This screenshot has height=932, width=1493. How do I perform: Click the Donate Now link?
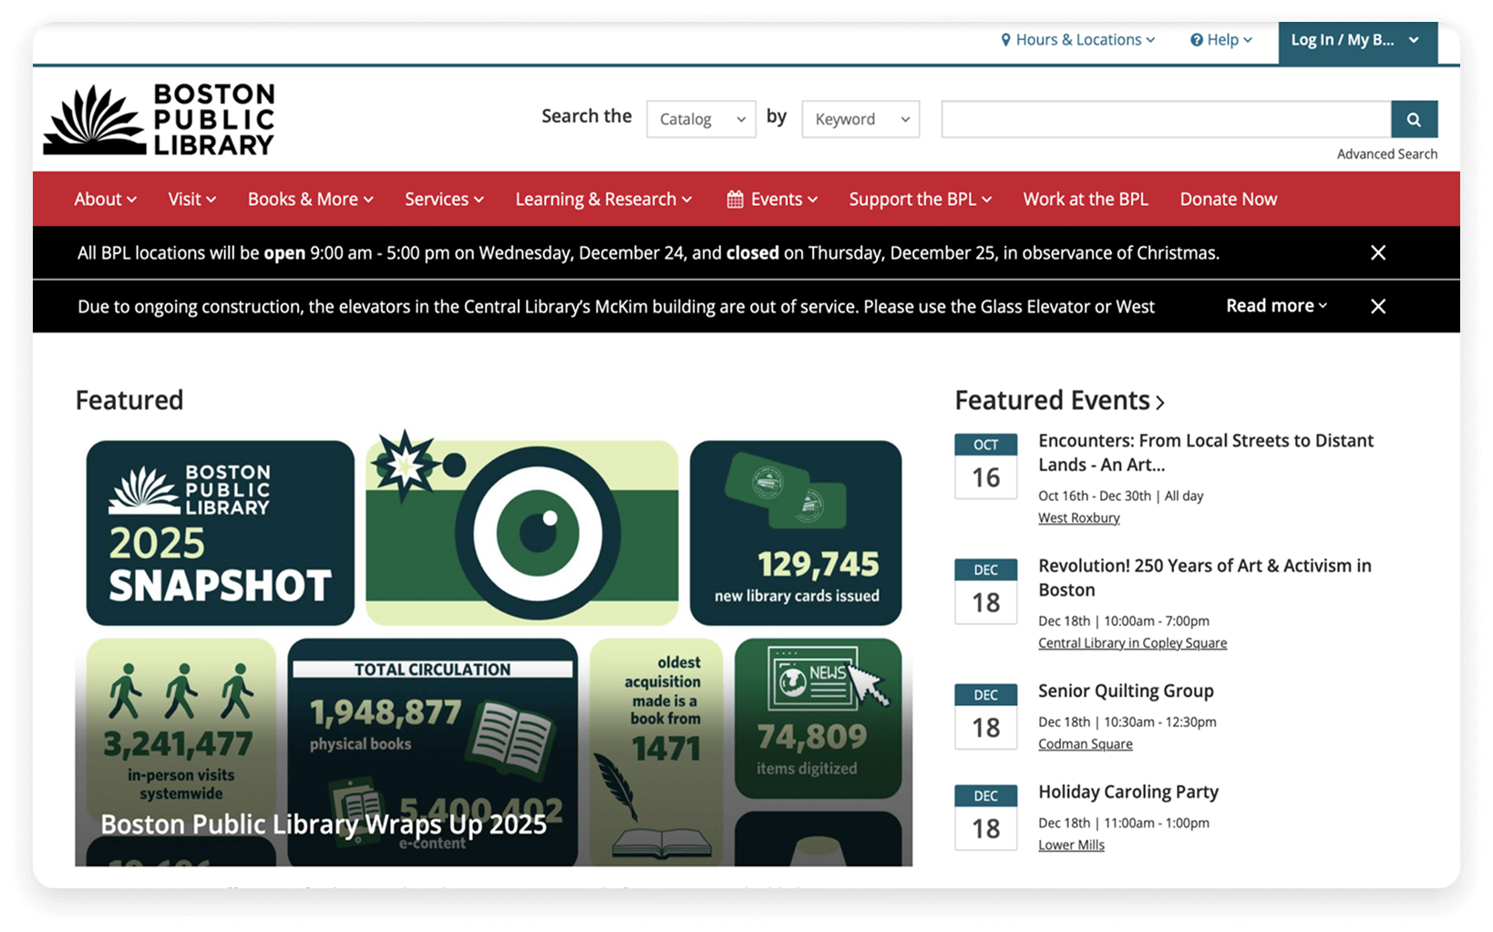point(1228,200)
